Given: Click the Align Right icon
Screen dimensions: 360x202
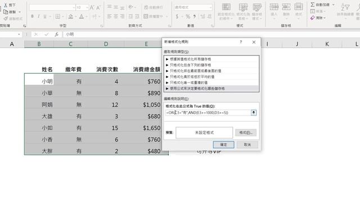Looking at the screenshot, I should coord(123,16).
